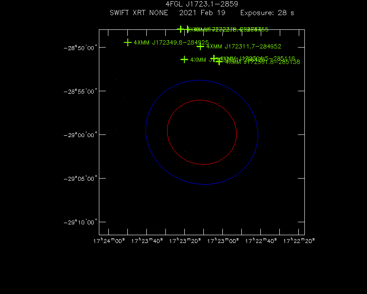This screenshot has width=367, height=294.
Task: Click the declination label -29°10'00"
Action: coord(80,222)
